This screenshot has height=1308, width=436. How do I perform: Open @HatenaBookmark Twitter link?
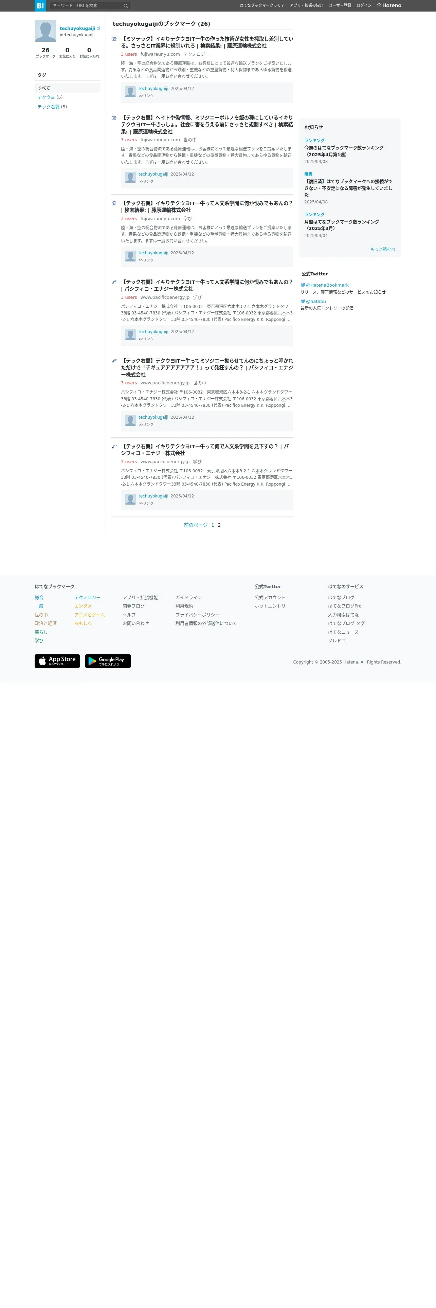327,285
